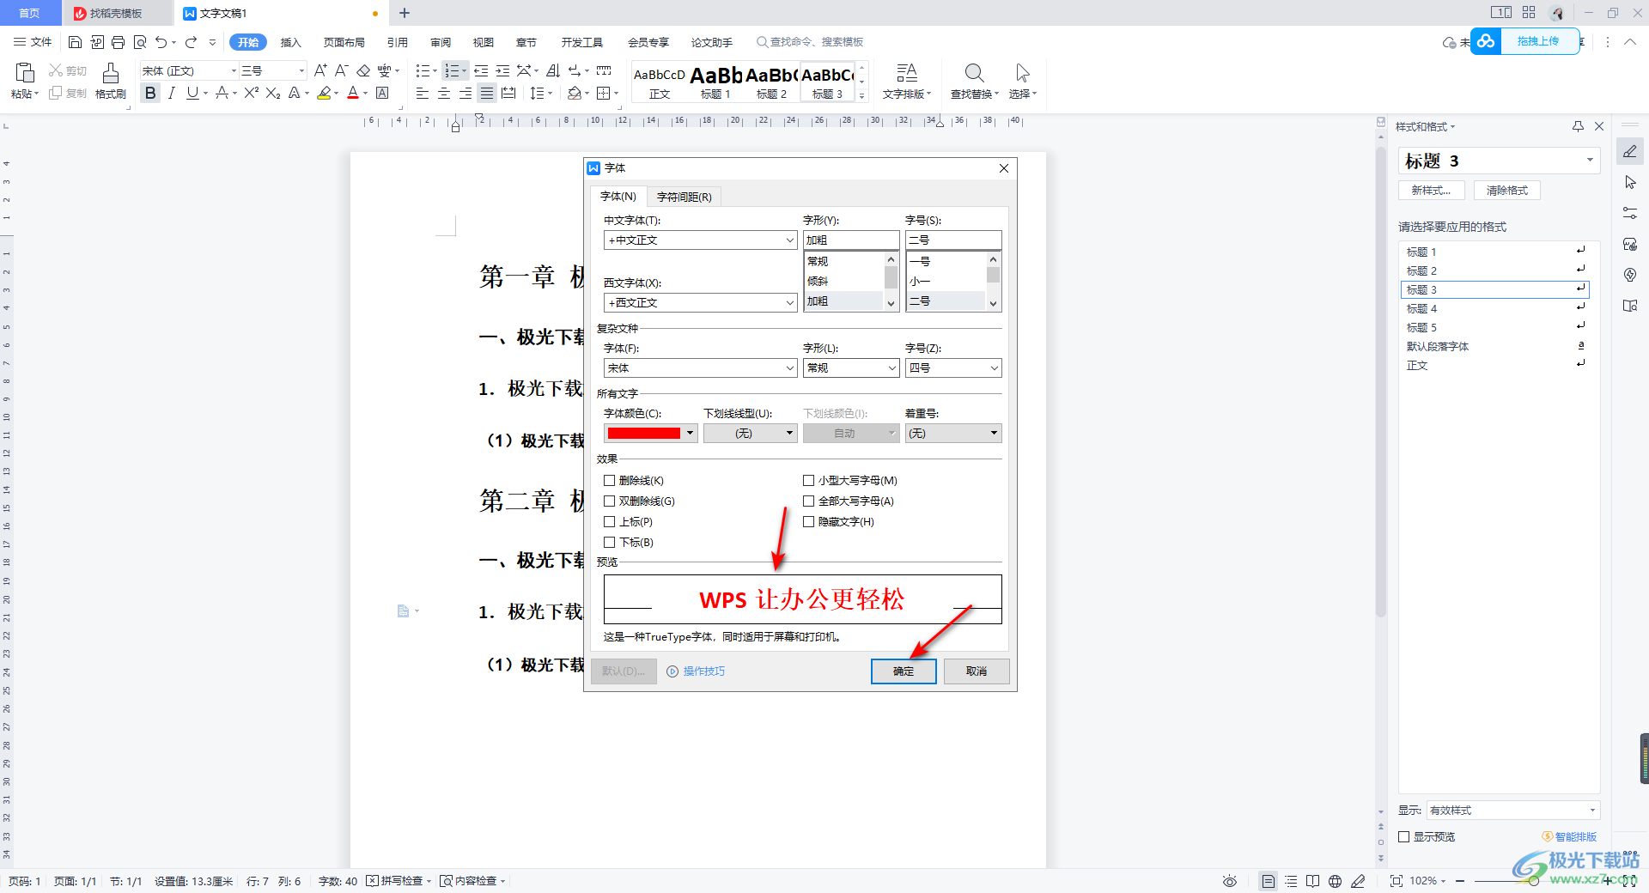Open the References ribbon tab
This screenshot has height=893, width=1649.
[x=397, y=42]
